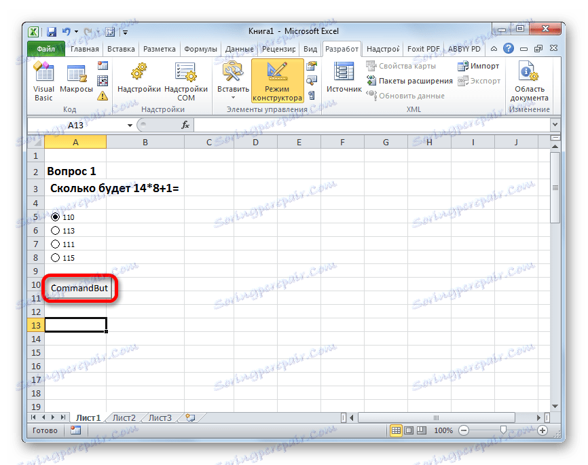Collapse the ribbon with caret icon
This screenshot has height=465, width=588.
pyautogui.click(x=494, y=49)
